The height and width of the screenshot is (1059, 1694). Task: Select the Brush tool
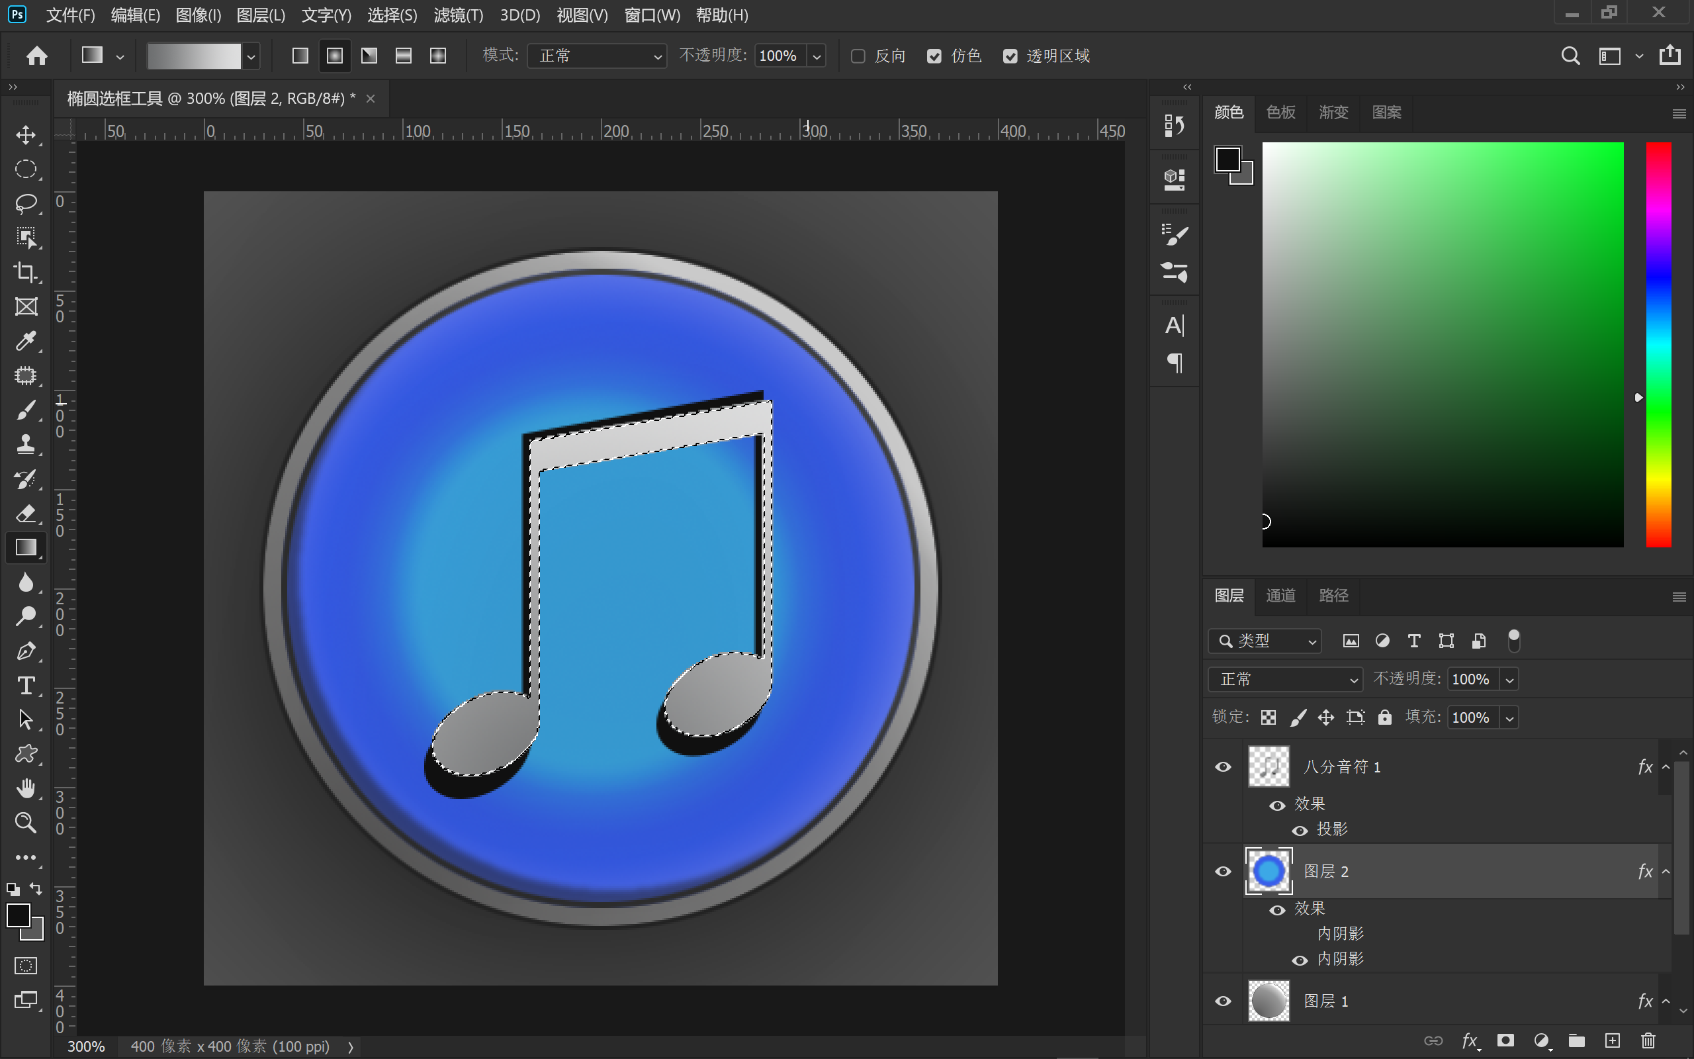pos(26,410)
